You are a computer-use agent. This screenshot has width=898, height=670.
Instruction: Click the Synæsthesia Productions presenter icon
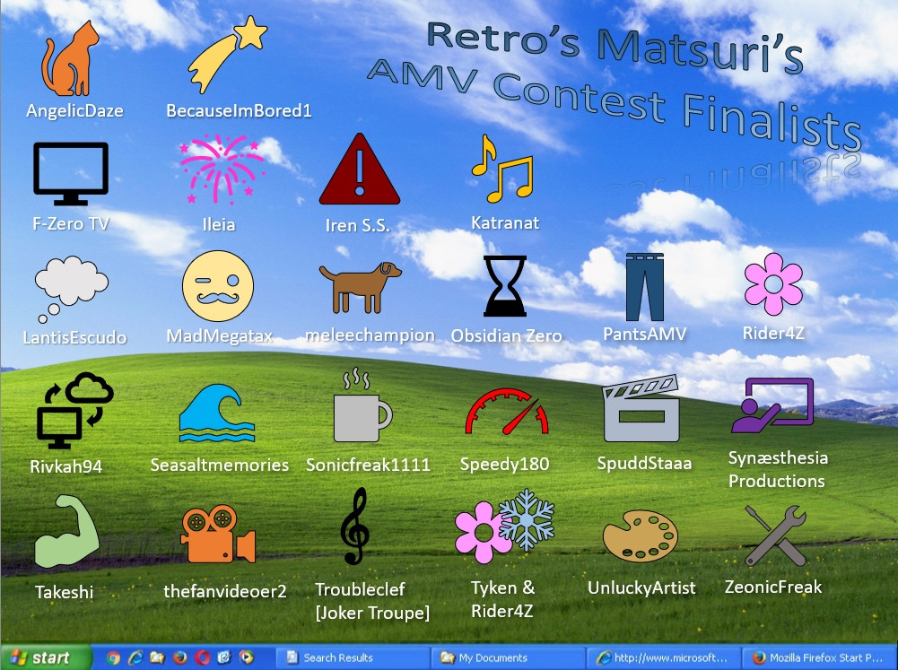pos(772,405)
